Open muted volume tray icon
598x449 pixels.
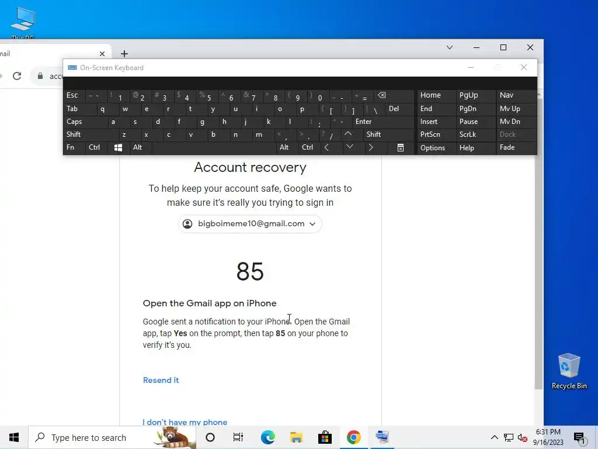click(522, 437)
